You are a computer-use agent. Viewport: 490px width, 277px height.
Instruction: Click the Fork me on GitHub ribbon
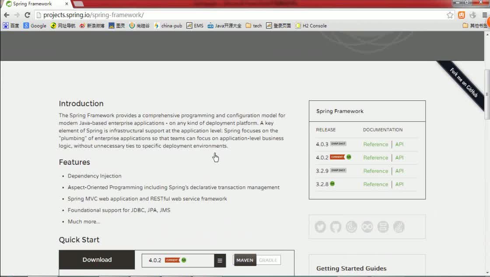pyautogui.click(x=463, y=83)
